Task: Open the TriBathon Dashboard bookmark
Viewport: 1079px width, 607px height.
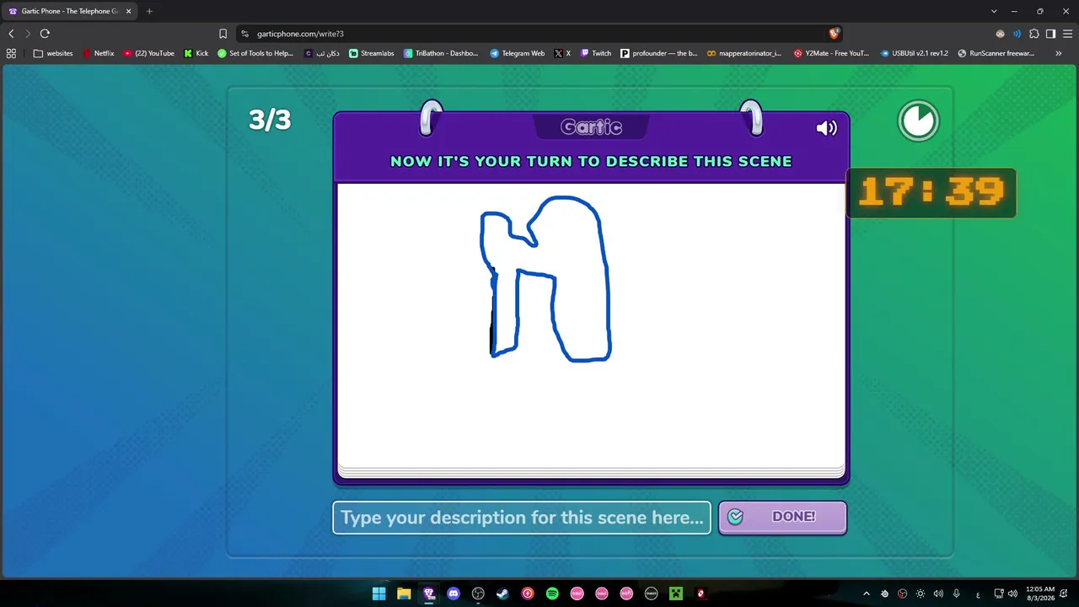Action: [x=441, y=53]
